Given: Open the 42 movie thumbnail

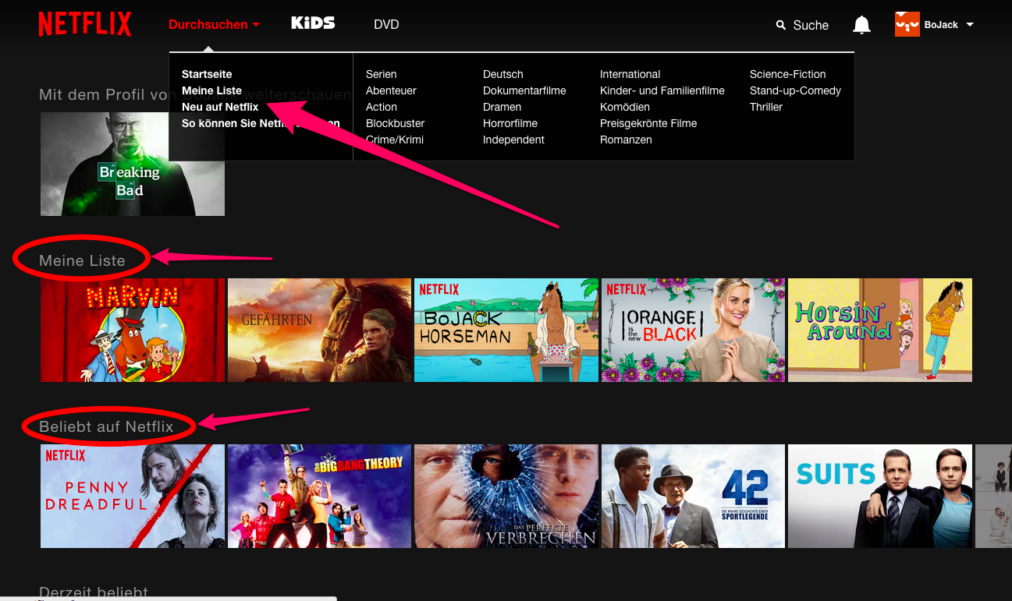Looking at the screenshot, I should point(693,496).
